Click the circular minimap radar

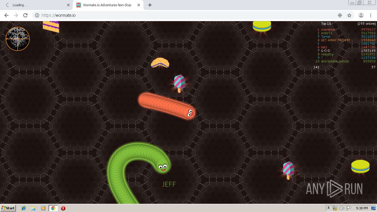click(x=18, y=39)
